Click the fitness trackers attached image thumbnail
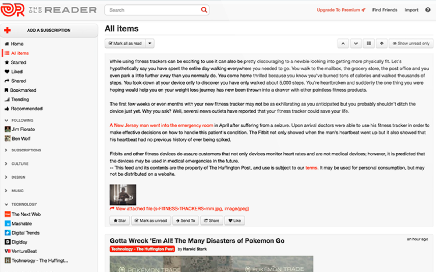 click(x=123, y=195)
